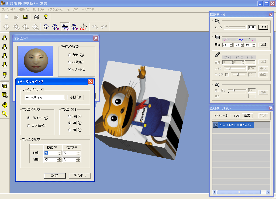Click the ズーム slider in info panel
Screen dimensions: 276x199
click(235, 27)
